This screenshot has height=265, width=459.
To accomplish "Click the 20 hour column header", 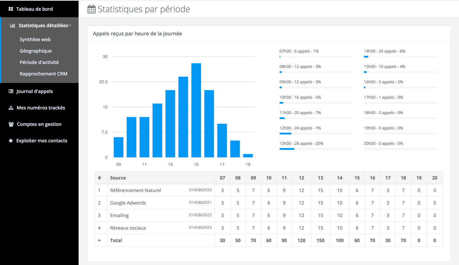I will pos(435,178).
